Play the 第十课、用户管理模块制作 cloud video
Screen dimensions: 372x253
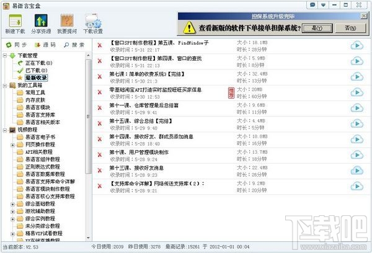coord(357,155)
